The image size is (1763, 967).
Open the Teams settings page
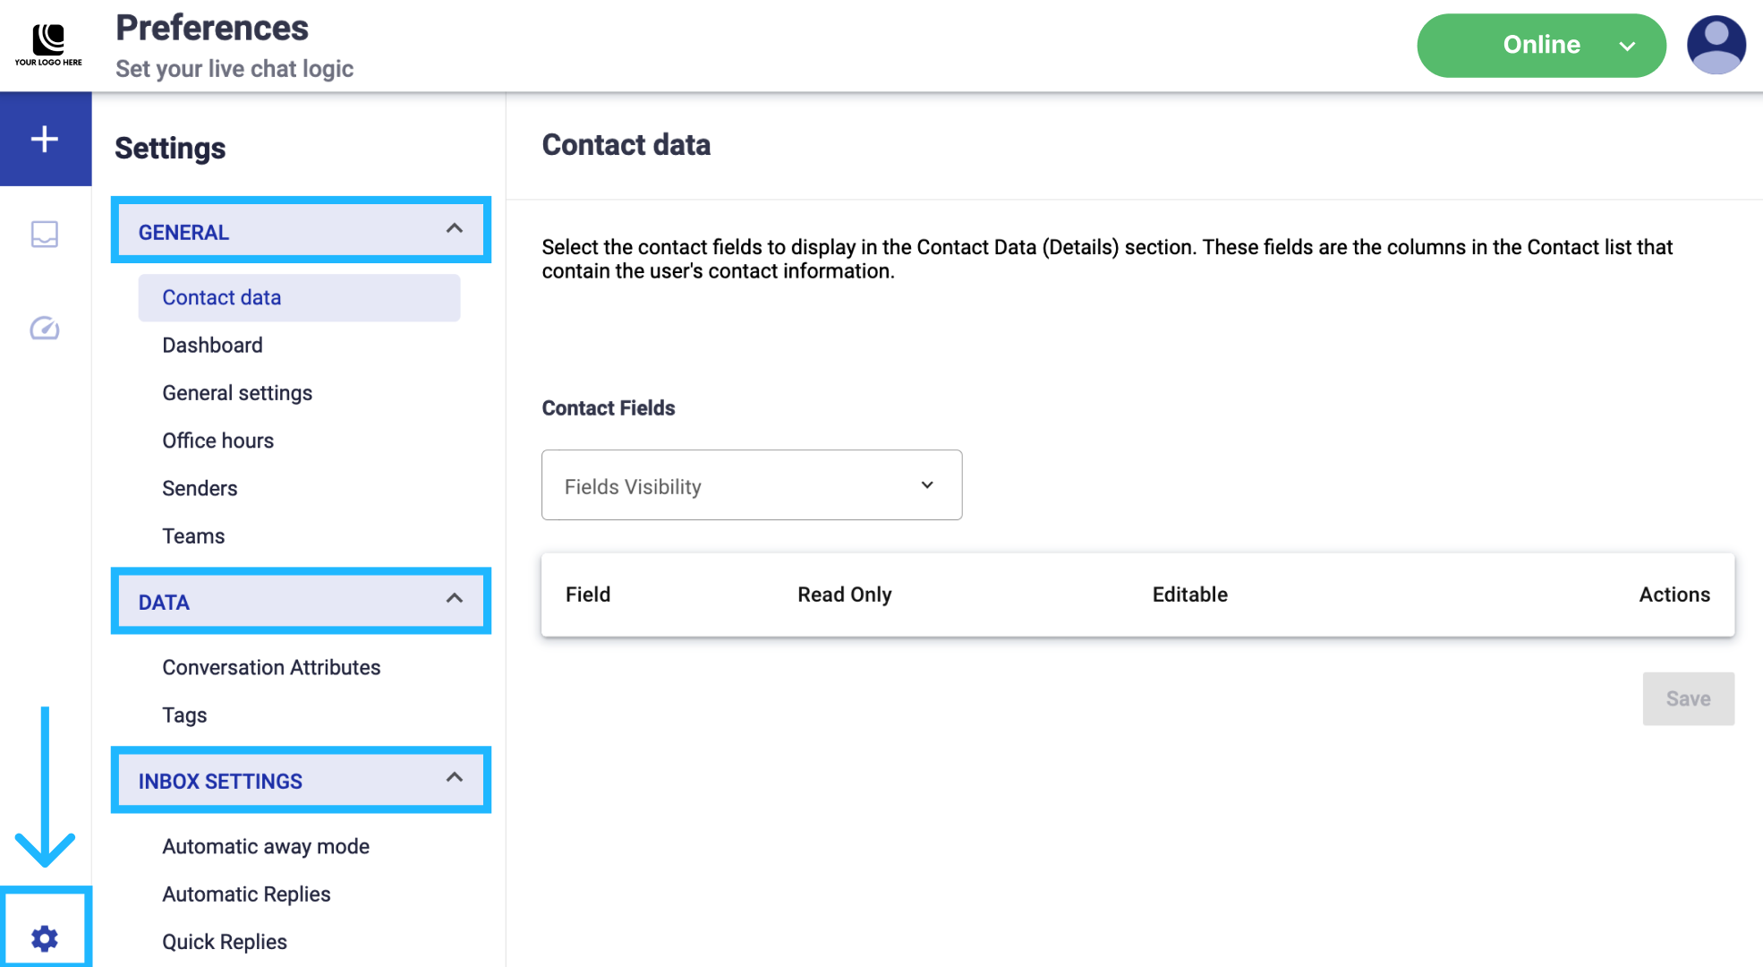[x=193, y=536]
